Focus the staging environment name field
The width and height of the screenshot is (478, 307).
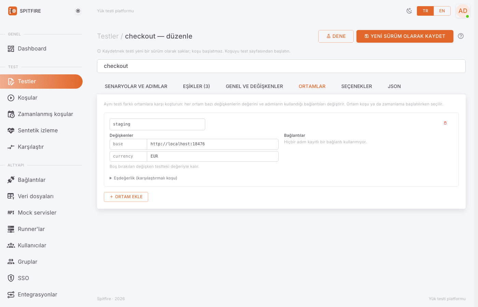(x=157, y=124)
